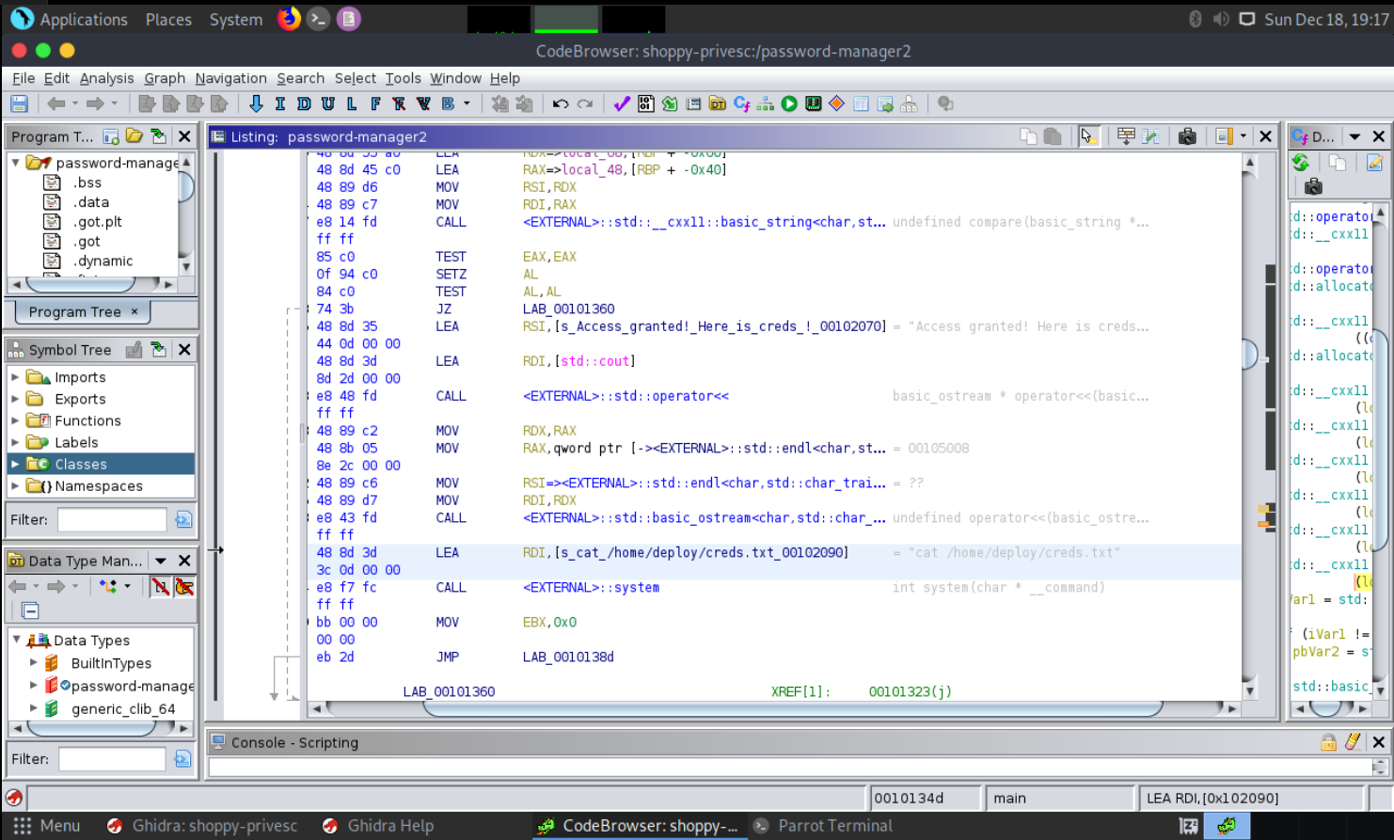Click the Symbol Tree filter text field
1394x840 pixels.
(x=112, y=520)
